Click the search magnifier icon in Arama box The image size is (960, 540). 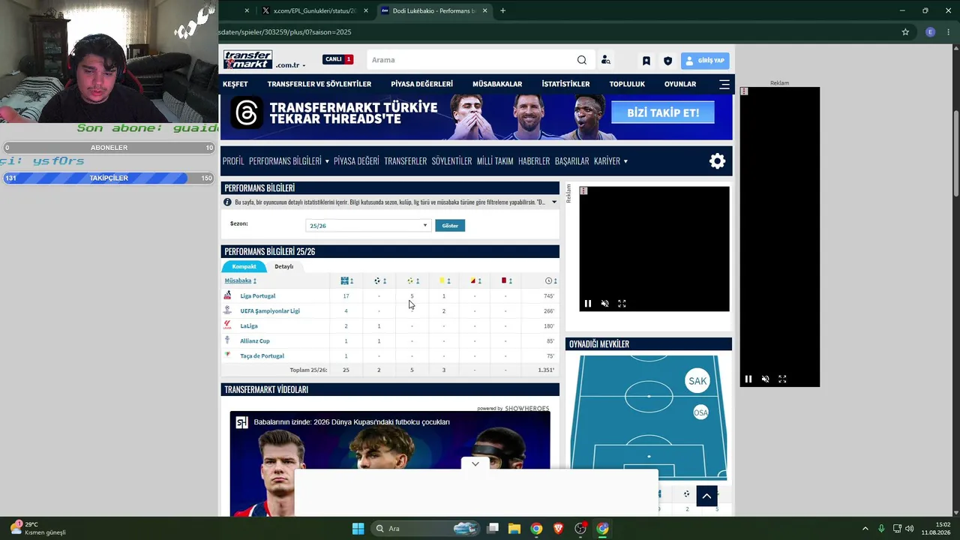click(x=582, y=60)
